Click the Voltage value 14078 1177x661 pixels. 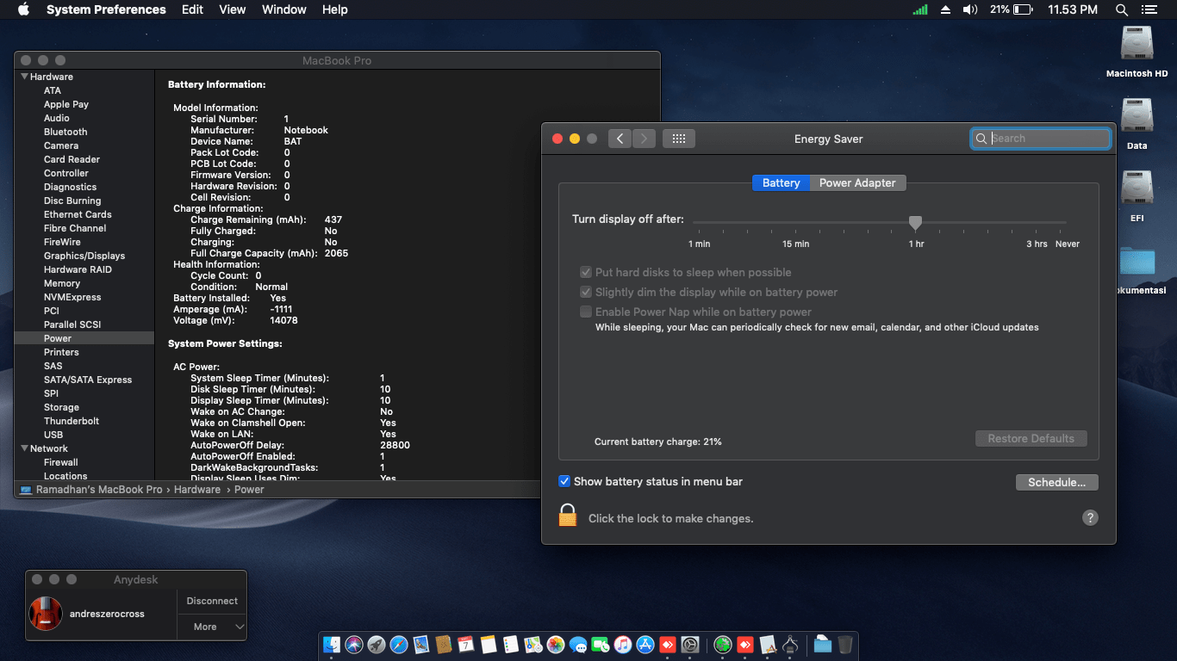[x=283, y=320]
